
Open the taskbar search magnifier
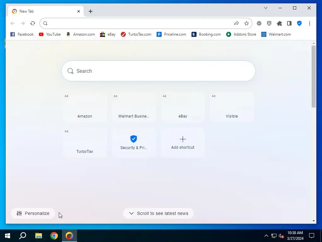tap(23, 236)
